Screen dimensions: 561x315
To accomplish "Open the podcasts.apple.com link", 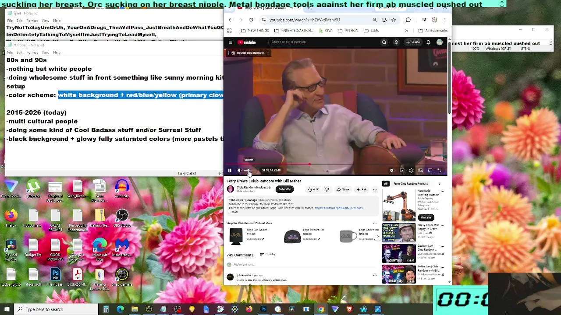I will (x=339, y=208).
